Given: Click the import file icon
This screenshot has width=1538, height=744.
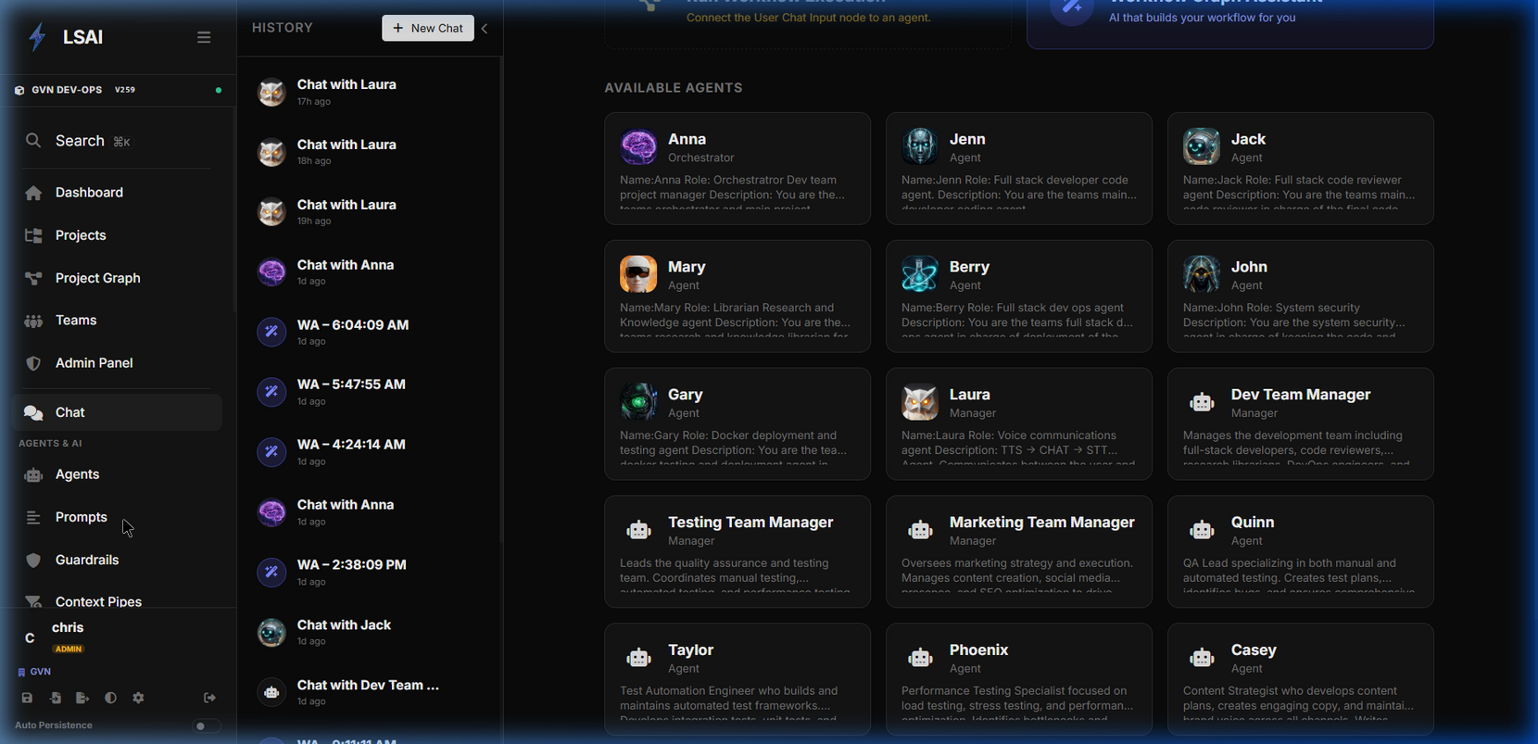Looking at the screenshot, I should coord(55,698).
